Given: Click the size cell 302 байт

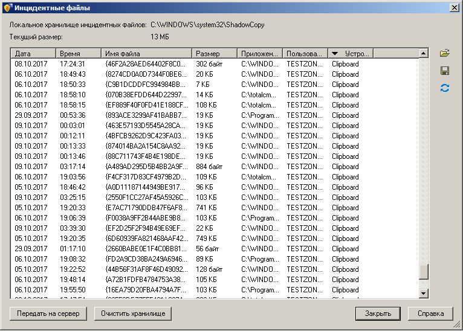Looking at the screenshot, I should (209, 64).
